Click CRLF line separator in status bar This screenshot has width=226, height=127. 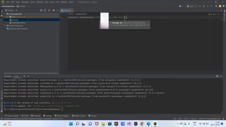point(180,119)
